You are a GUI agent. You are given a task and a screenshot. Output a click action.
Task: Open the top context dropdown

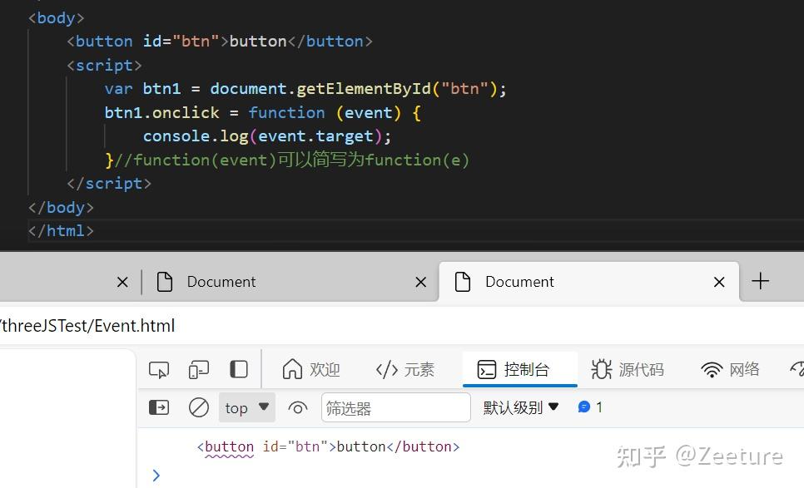coord(246,407)
